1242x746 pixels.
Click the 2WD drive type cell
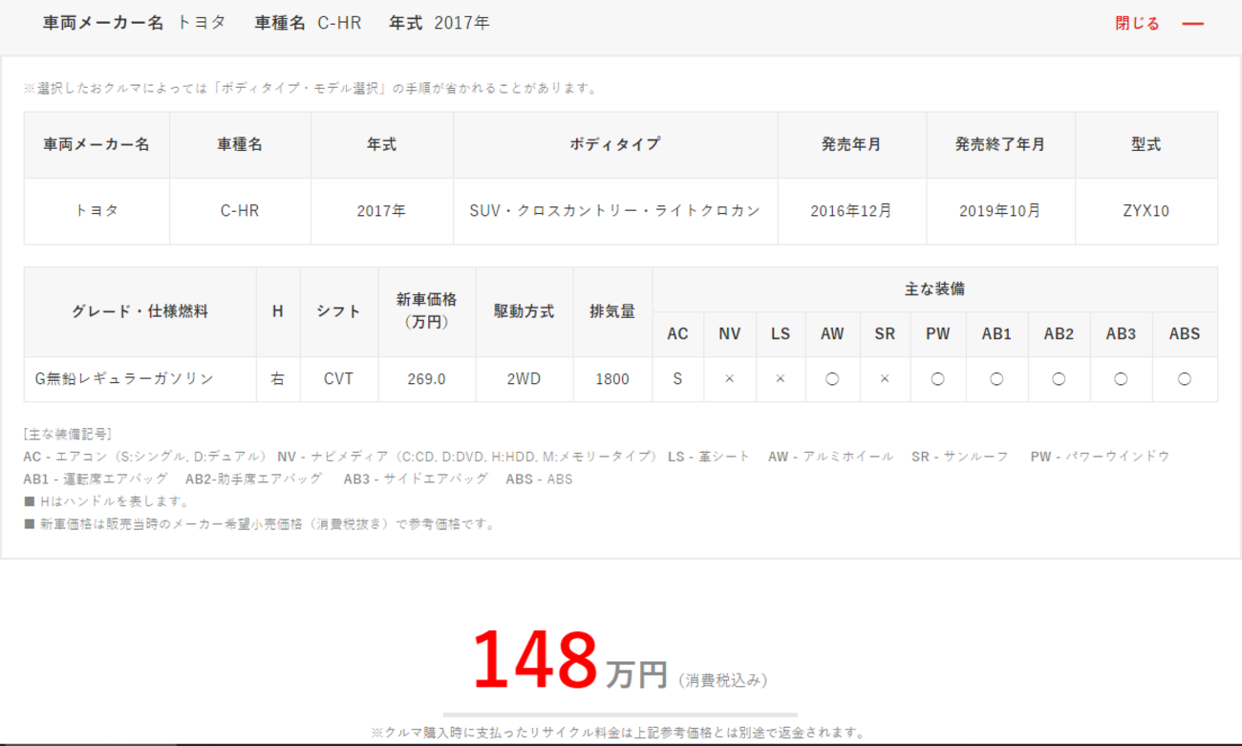point(524,379)
